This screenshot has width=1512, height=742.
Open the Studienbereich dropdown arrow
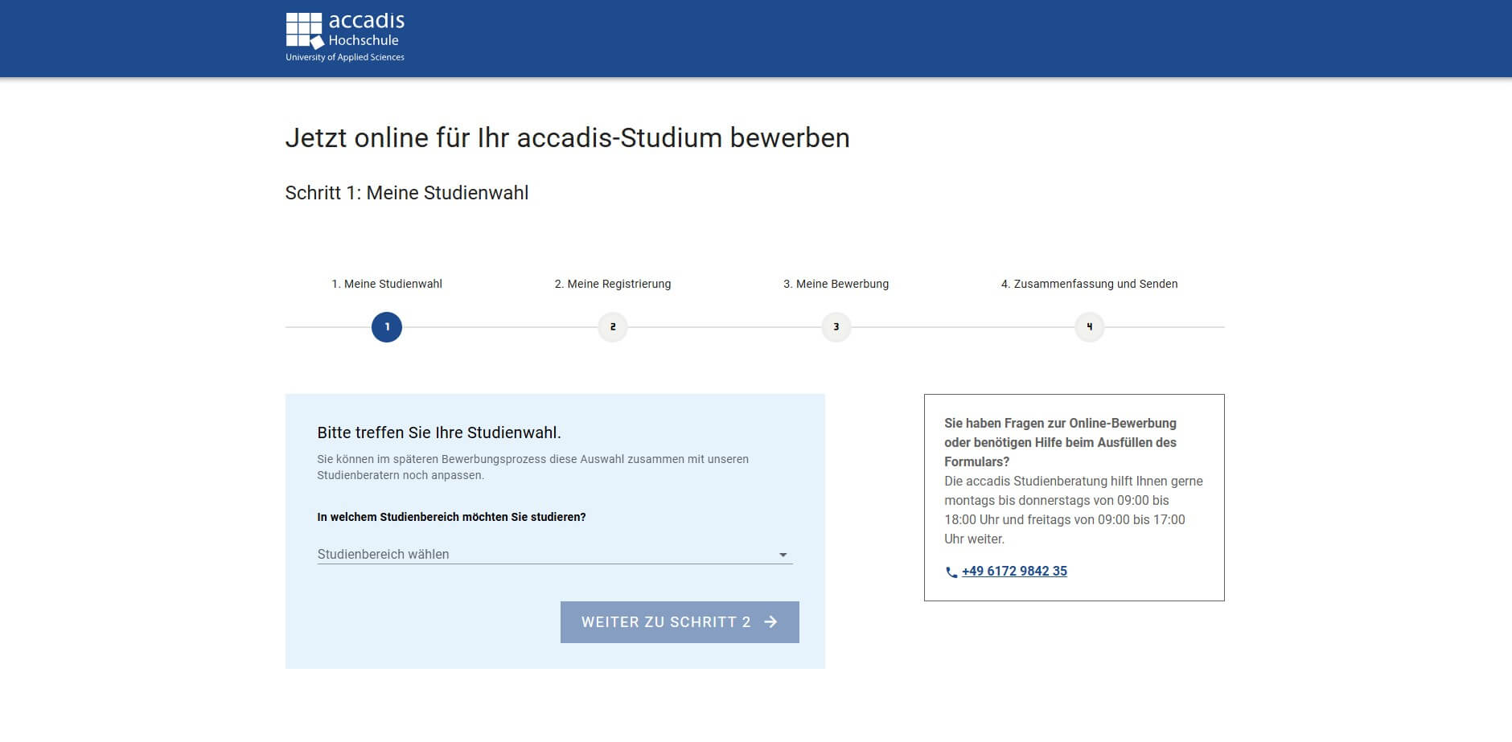click(x=783, y=555)
